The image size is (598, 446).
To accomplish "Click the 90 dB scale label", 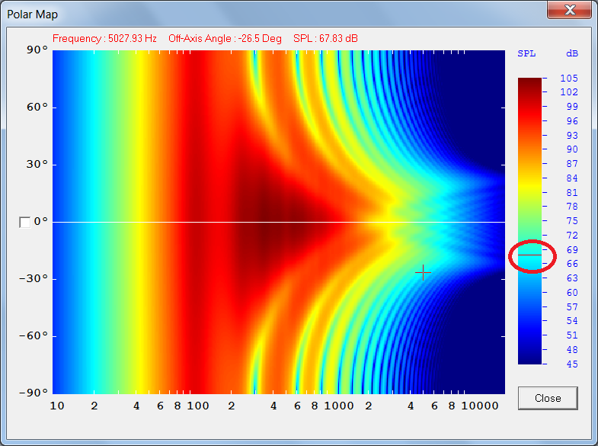I will (572, 149).
